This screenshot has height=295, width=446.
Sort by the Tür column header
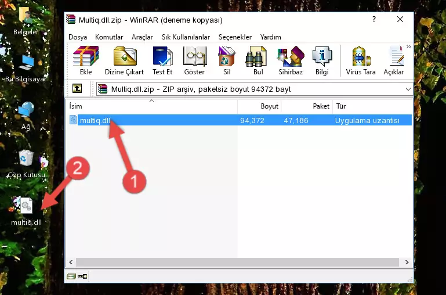(372, 106)
